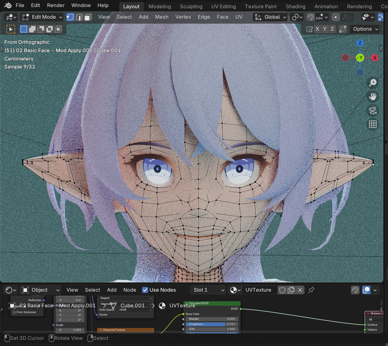Enable face select mode
This screenshot has width=388, height=346.
[x=88, y=17]
